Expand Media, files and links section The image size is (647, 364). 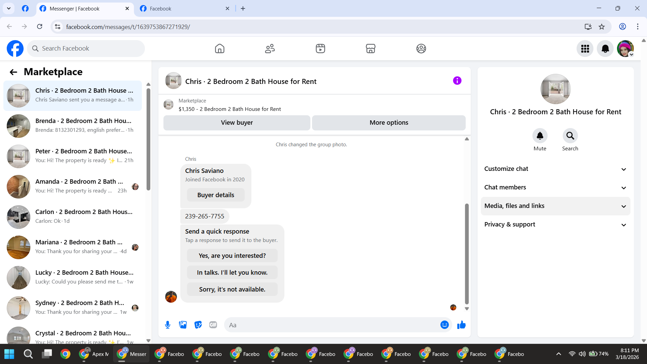[x=555, y=206]
